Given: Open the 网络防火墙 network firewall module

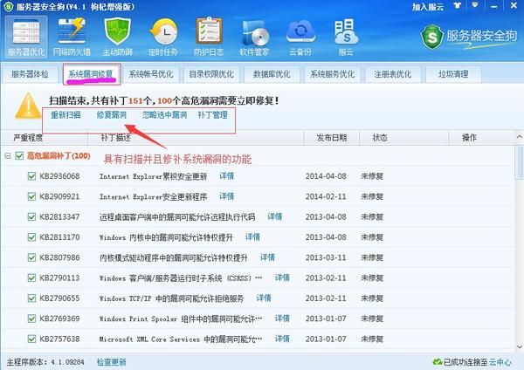Looking at the screenshot, I should 72,37.
